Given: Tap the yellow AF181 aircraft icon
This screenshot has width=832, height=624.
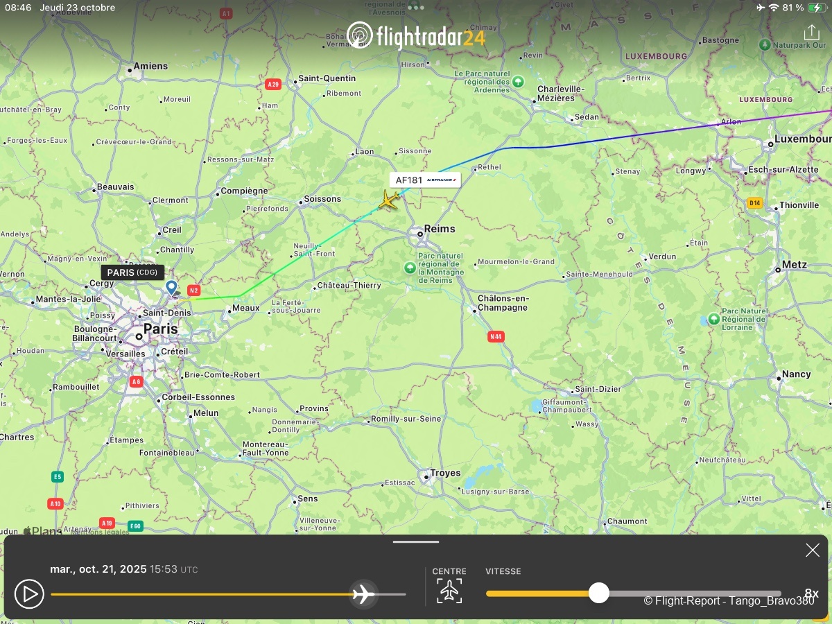Looking at the screenshot, I should 389,200.
